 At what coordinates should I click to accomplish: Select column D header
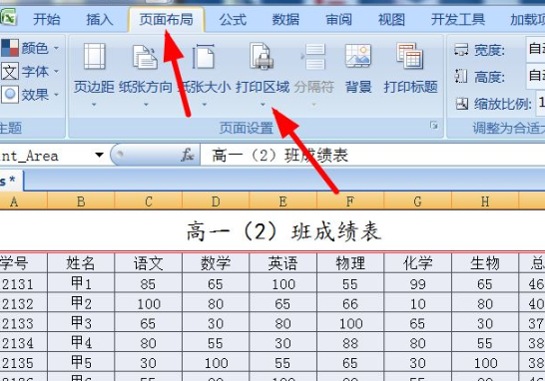216,201
